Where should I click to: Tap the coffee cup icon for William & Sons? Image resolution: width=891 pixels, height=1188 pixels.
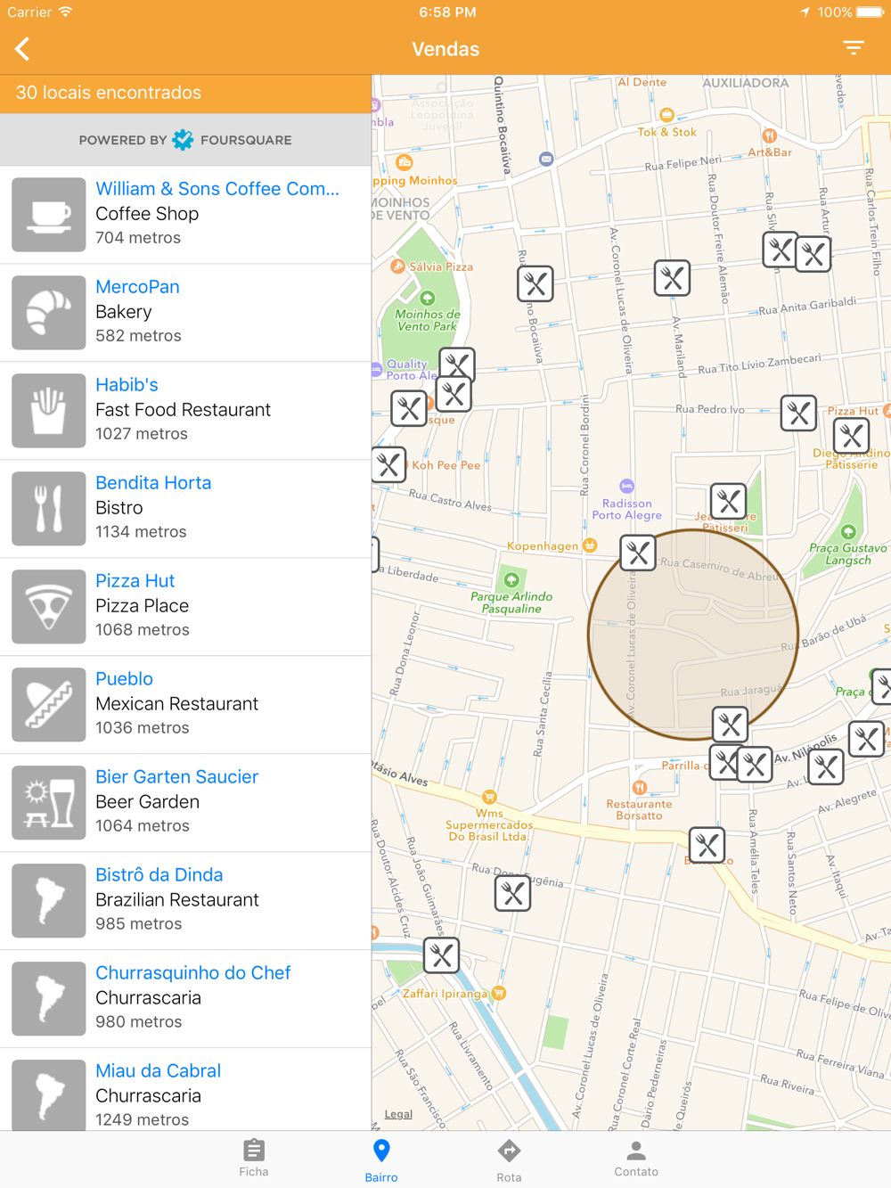tap(49, 215)
